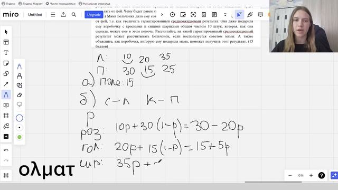Open the timer tool
The image size is (338, 190).
[172, 15]
